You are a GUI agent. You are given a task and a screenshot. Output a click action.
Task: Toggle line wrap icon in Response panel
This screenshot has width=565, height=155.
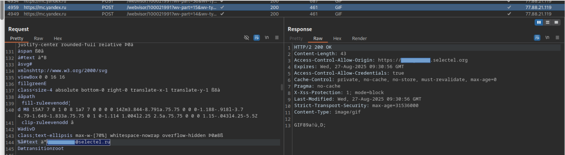point(537,38)
